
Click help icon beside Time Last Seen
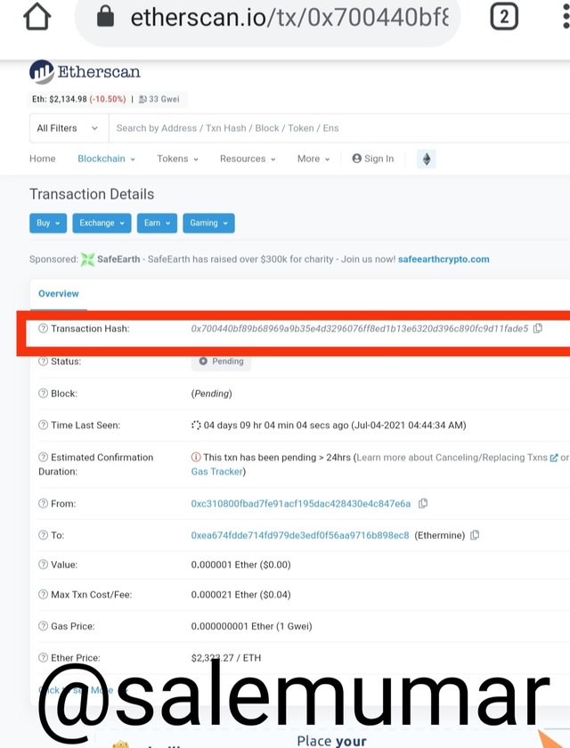point(43,425)
